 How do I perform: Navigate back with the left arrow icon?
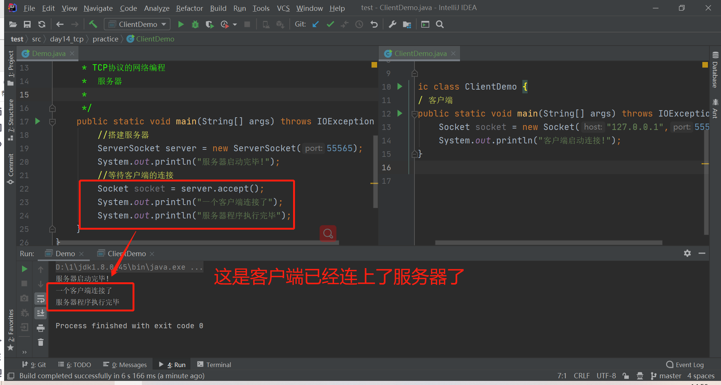coord(60,24)
